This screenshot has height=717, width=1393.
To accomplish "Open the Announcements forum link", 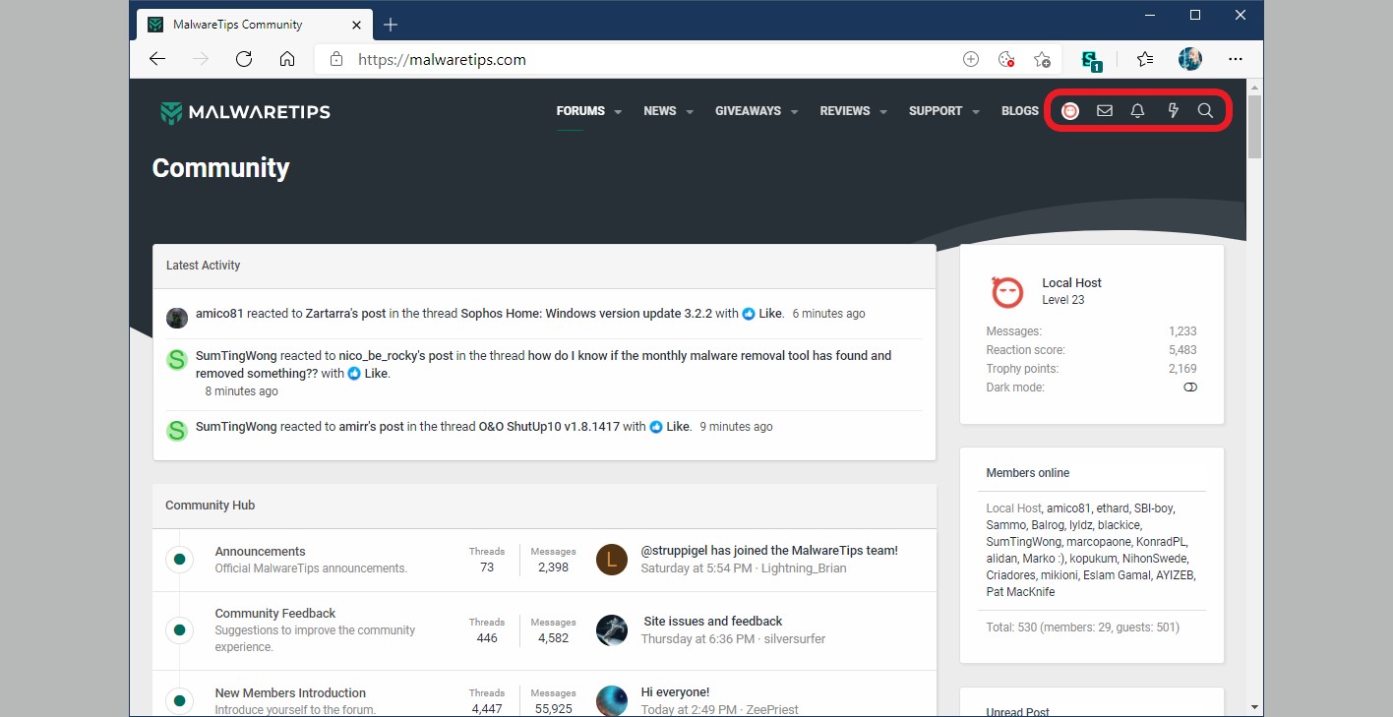I will point(261,552).
